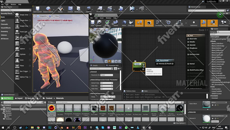Image resolution: width=230 pixels, height=130 pixels.
Task: Click the Import button in Content Browser
Action: 19,98
